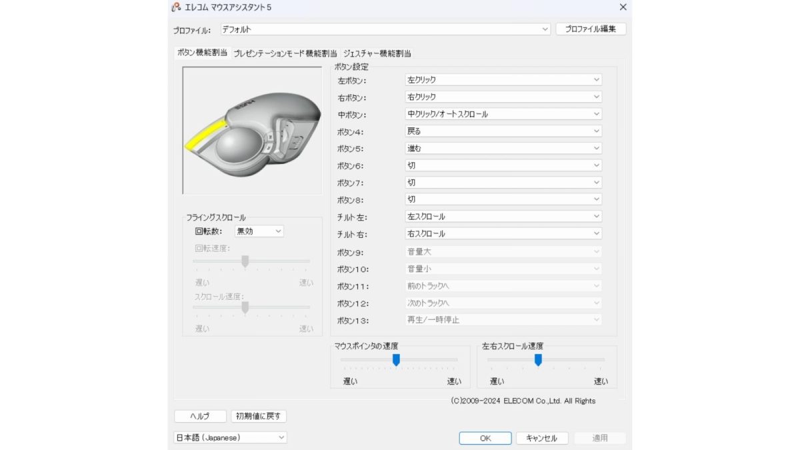Switch to プレゼンテーションモード機能割当 tab

click(x=285, y=53)
